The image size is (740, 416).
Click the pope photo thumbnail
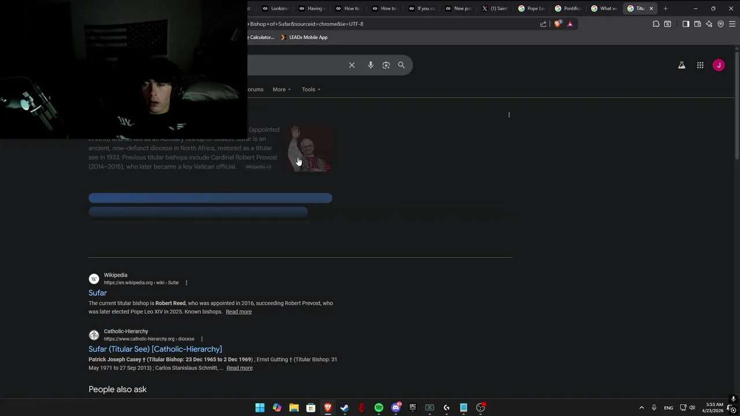click(x=310, y=149)
